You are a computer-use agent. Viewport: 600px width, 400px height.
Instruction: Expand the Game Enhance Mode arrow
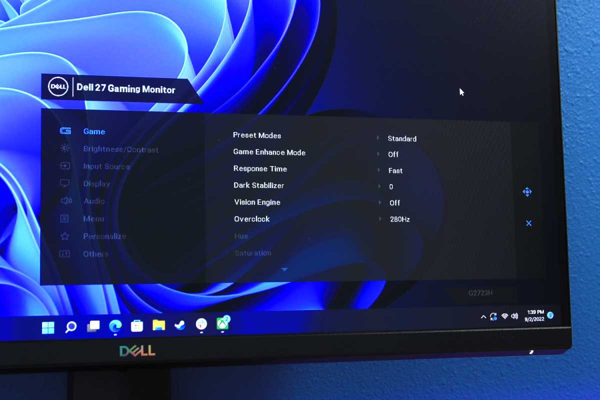coord(379,153)
